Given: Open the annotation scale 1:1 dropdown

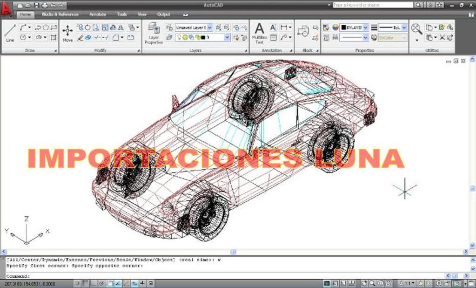Looking at the screenshot, I should coord(407,284).
